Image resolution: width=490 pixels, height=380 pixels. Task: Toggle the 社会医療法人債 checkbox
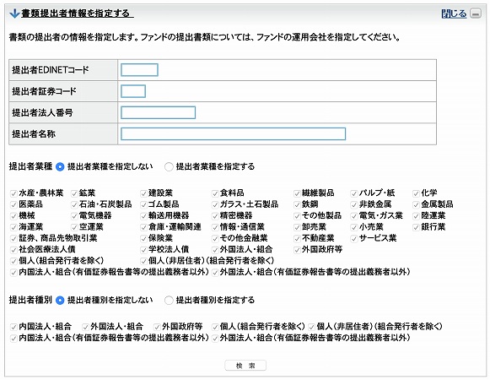[x=13, y=250]
